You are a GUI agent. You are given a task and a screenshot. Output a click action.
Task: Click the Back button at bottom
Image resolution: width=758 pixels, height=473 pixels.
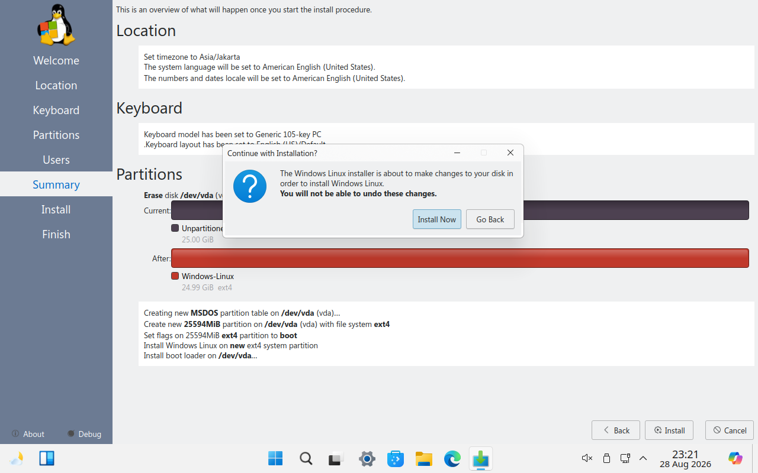pos(616,430)
